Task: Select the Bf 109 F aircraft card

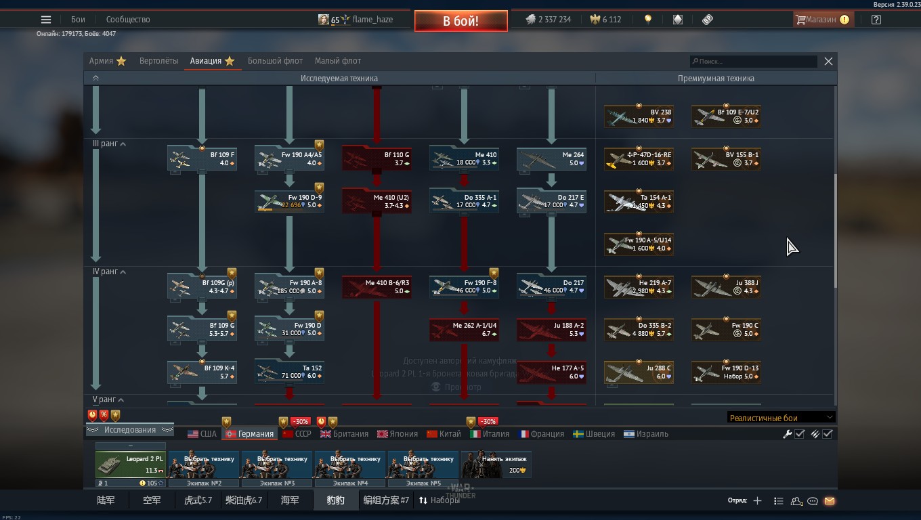Action: click(x=202, y=158)
